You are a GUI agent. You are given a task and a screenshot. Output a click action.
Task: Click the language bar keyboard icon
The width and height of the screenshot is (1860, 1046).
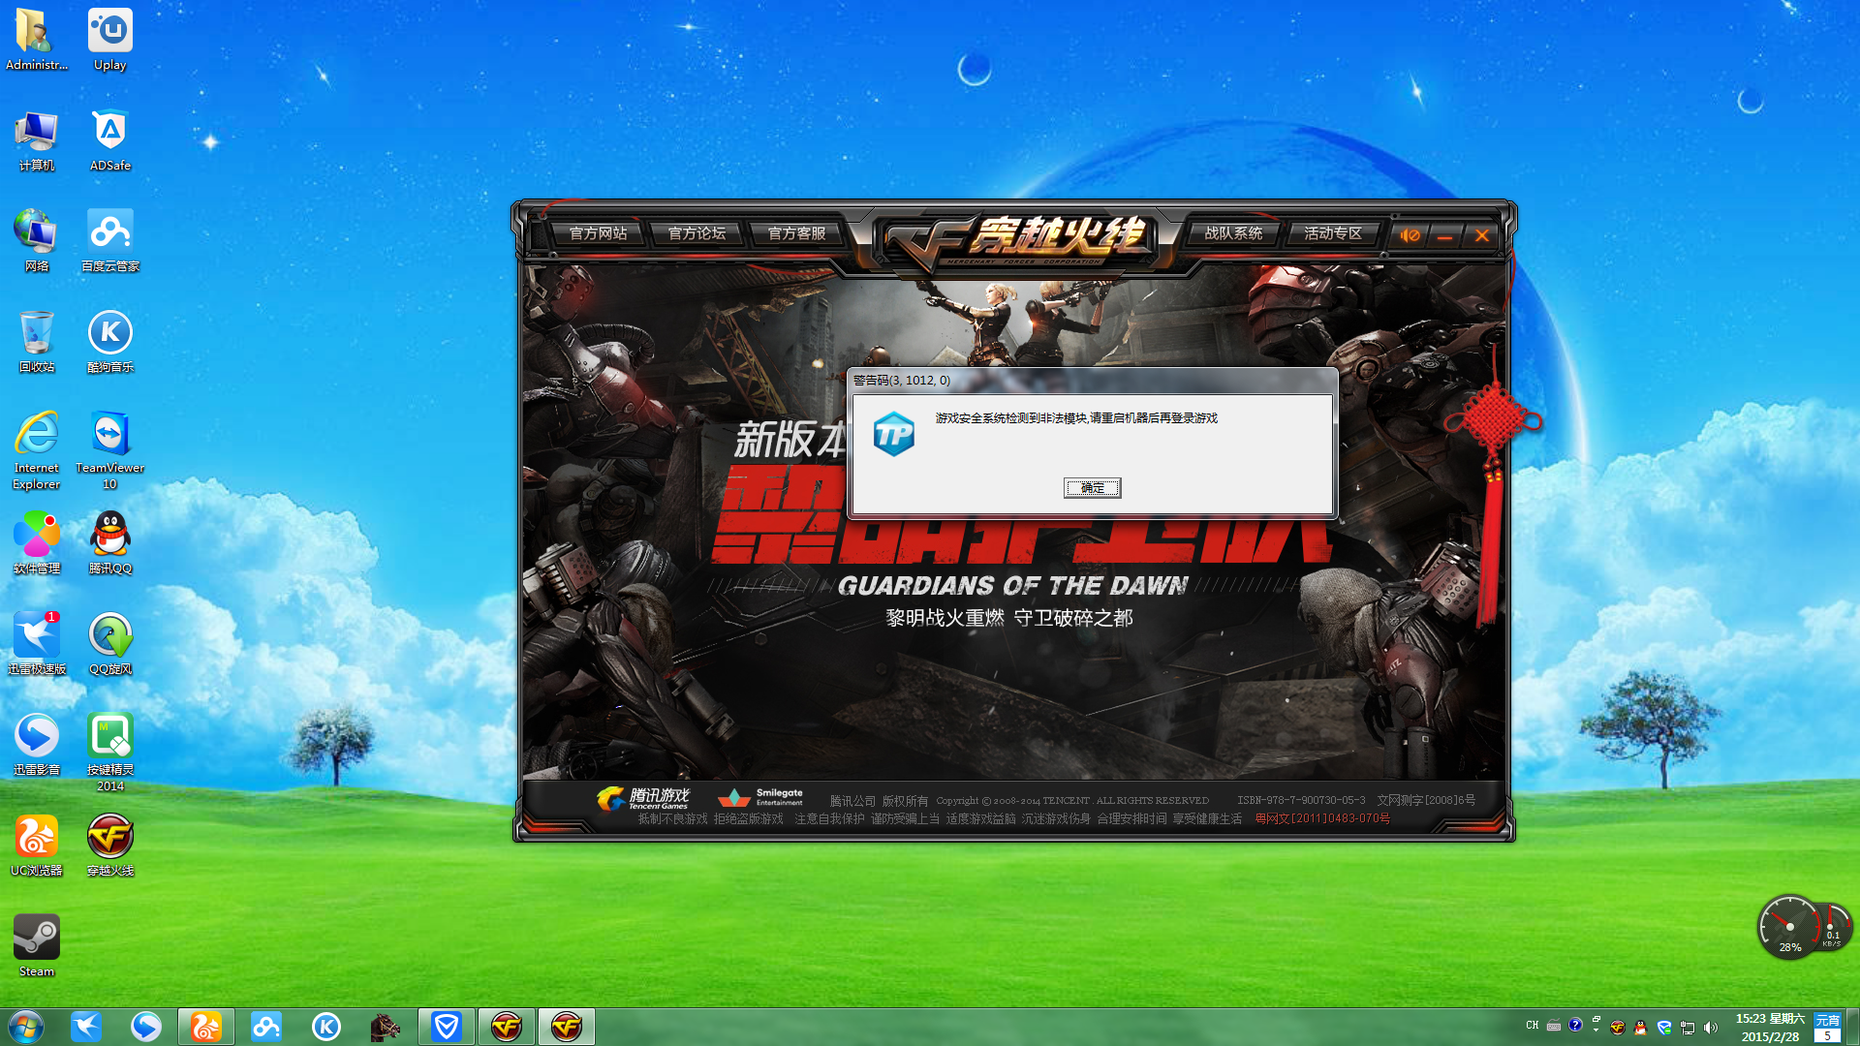coord(1553,1026)
